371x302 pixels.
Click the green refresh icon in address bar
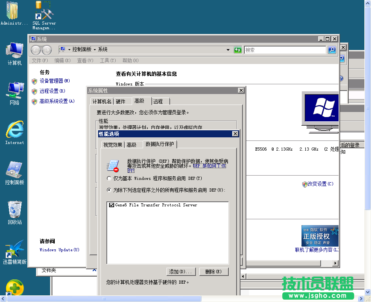238,50
